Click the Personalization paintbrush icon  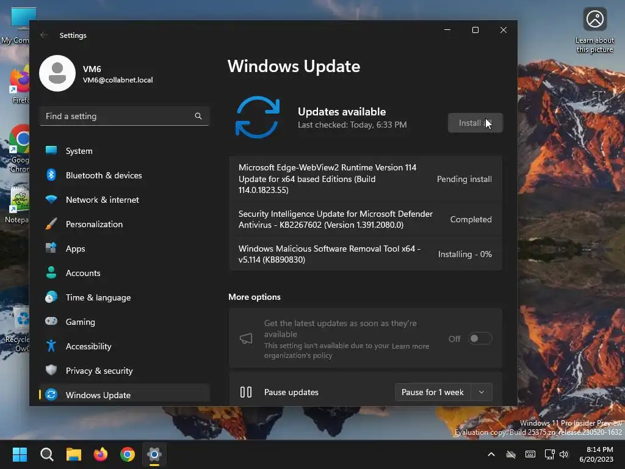[x=51, y=224]
